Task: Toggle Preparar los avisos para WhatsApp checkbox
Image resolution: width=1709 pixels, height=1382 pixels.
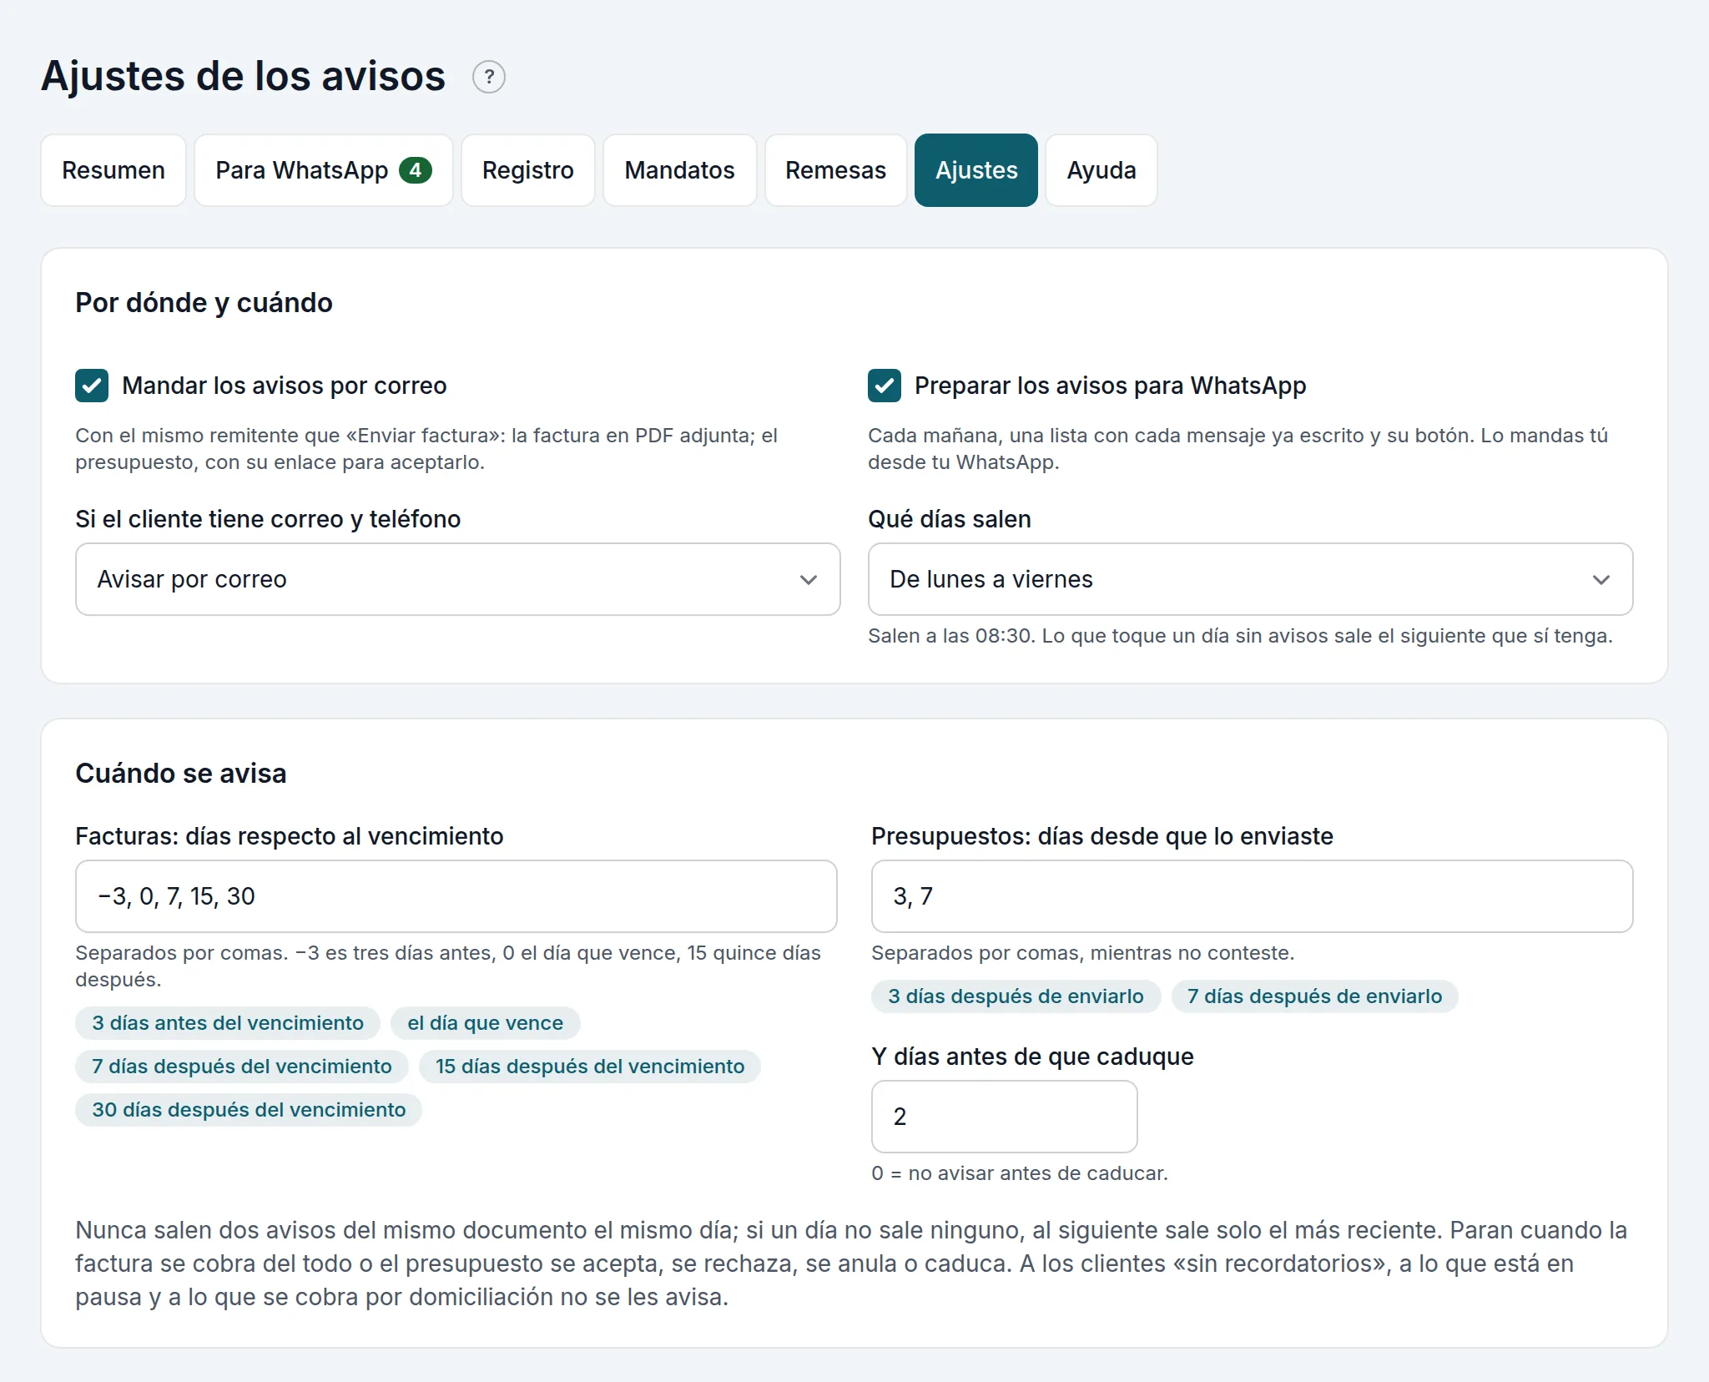Action: 885,386
